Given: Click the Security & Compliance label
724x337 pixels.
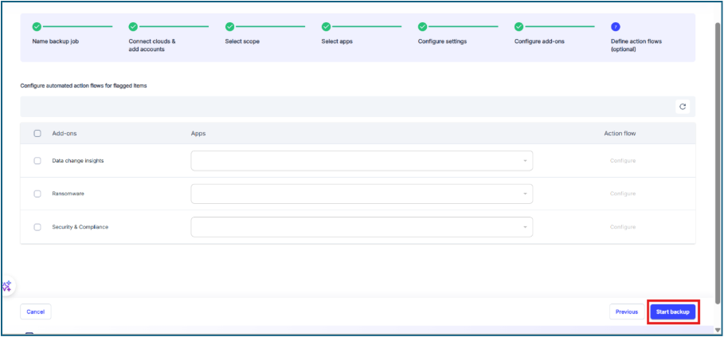Looking at the screenshot, I should [x=80, y=227].
